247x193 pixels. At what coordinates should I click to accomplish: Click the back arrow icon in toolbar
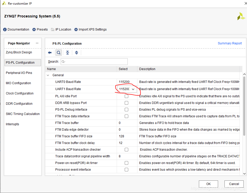pos(50,53)
